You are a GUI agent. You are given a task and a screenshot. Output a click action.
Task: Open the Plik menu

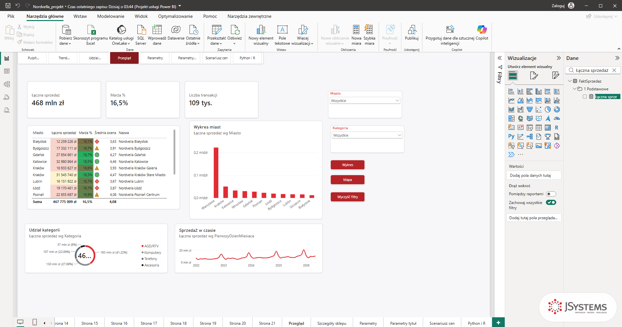point(11,16)
